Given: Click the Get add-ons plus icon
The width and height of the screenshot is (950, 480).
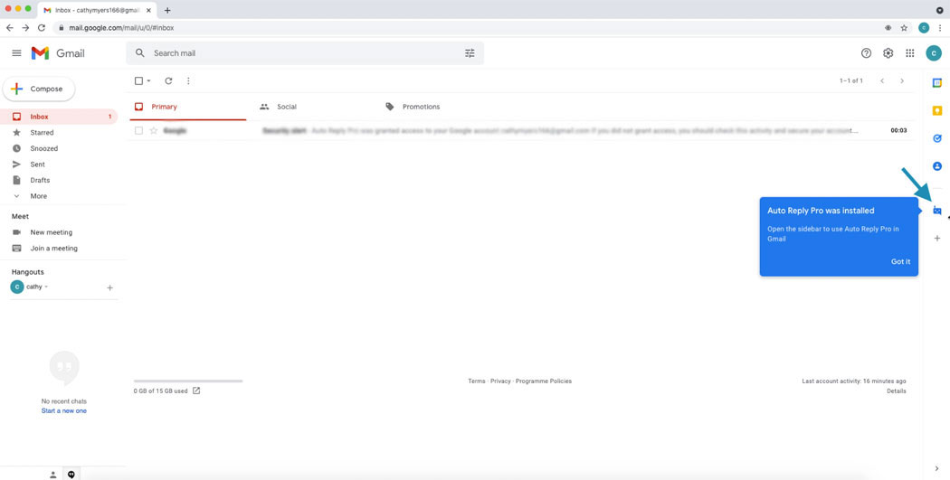Looking at the screenshot, I should point(936,239).
